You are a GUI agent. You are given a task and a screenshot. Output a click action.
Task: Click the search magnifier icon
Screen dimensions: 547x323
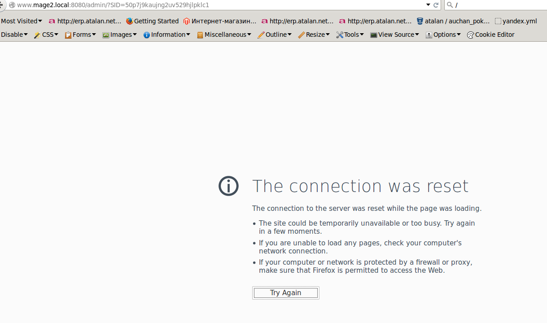(450, 5)
